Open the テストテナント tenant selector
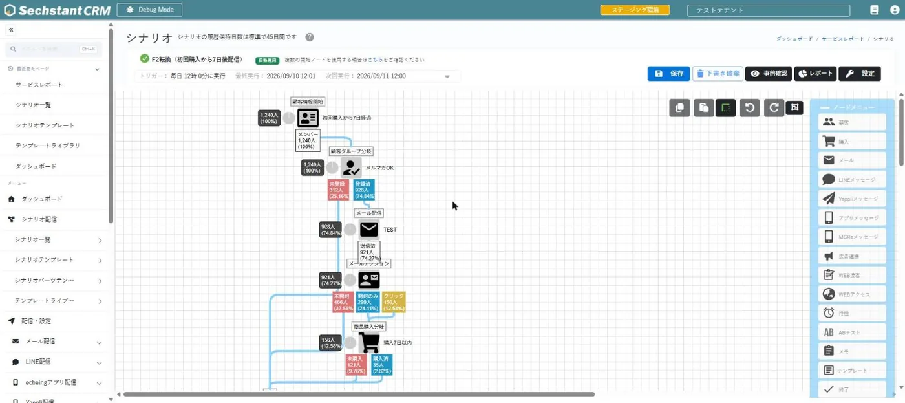This screenshot has height=403, width=905. (x=769, y=10)
